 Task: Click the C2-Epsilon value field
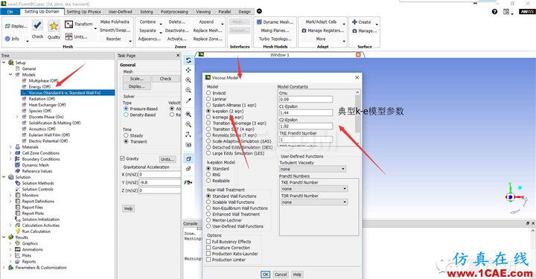[x=306, y=126]
